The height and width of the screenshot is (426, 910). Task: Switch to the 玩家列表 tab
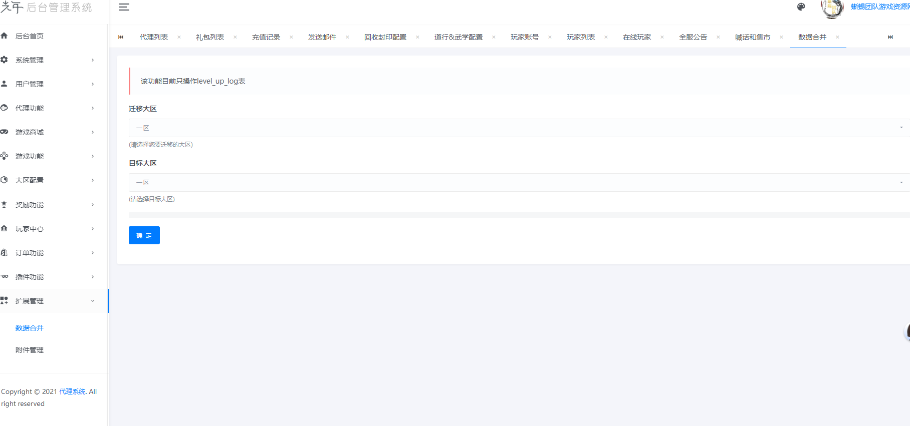click(581, 37)
